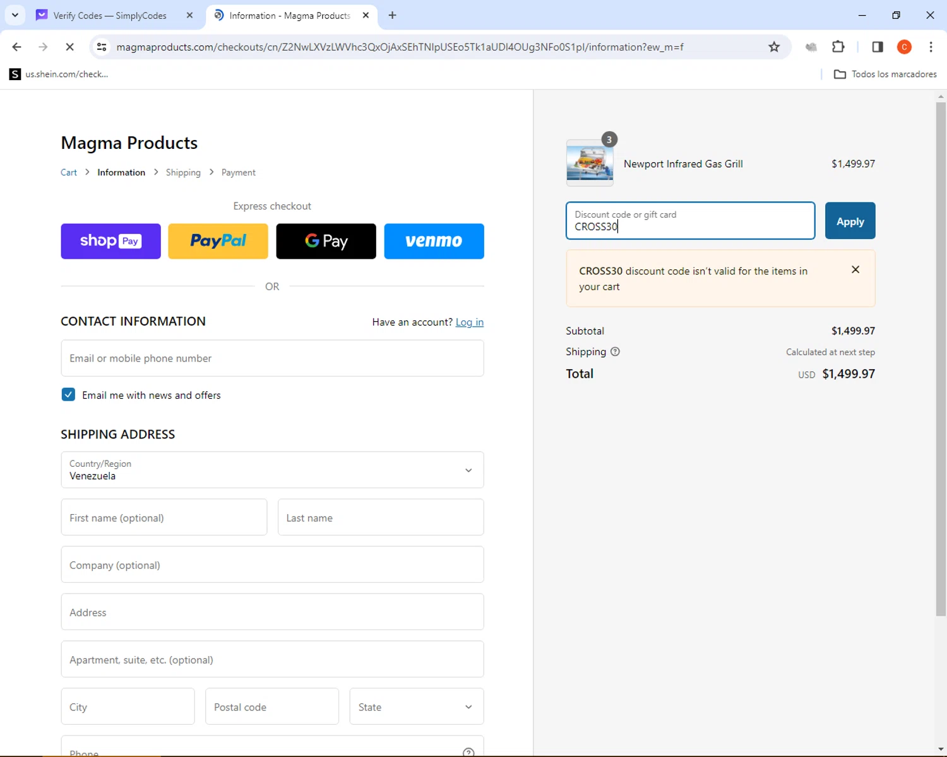Dismiss the CROSS30 invalid code message

(x=855, y=269)
